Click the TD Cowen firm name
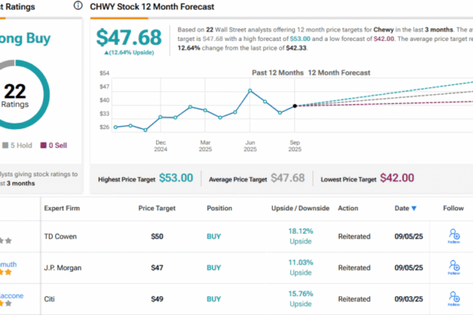 (x=61, y=236)
